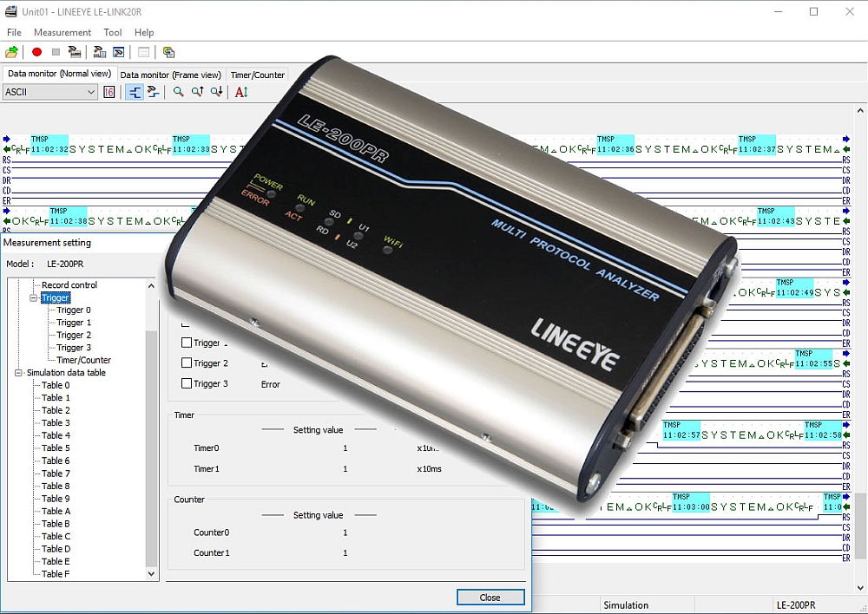Image resolution: width=868 pixels, height=614 pixels.
Task: Click the search upward magnifier icon
Action: (197, 92)
